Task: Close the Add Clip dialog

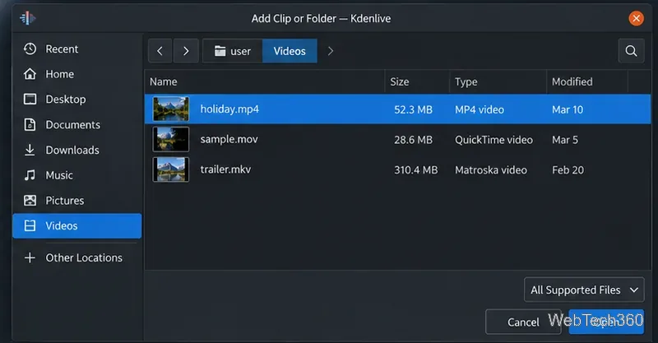Action: click(x=636, y=18)
